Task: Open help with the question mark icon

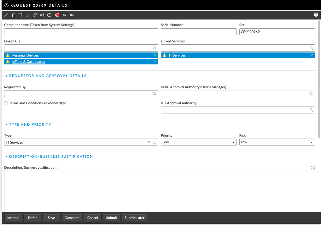Action: (x=316, y=15)
